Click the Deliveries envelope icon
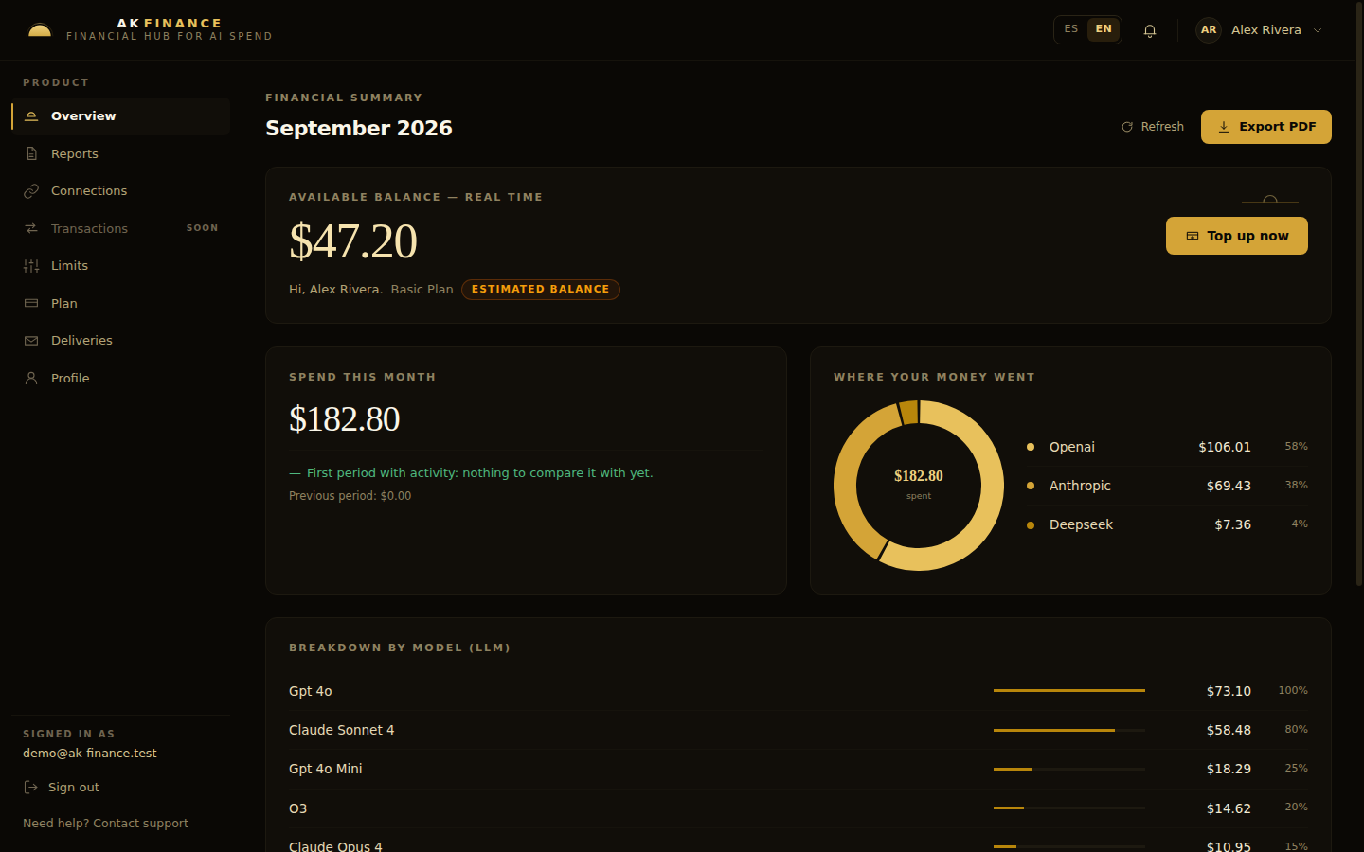This screenshot has height=852, width=1364. pos(31,341)
